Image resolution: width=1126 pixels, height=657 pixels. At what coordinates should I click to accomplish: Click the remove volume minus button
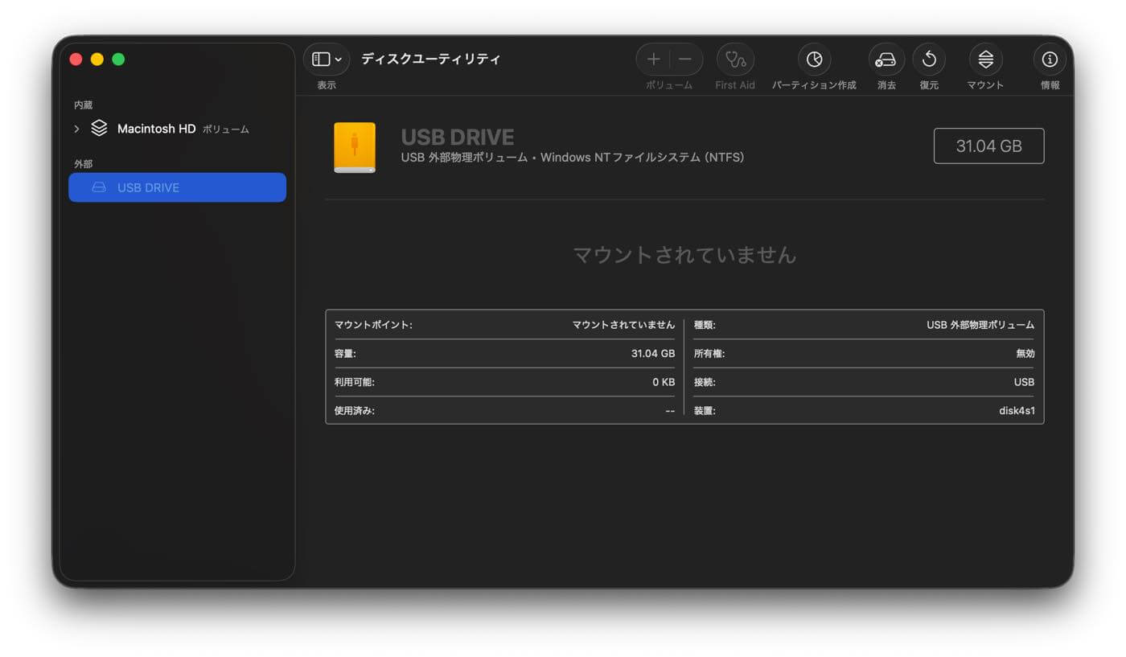click(685, 59)
